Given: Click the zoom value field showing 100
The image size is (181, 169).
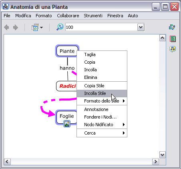Looking at the screenshot, I should (101, 27).
